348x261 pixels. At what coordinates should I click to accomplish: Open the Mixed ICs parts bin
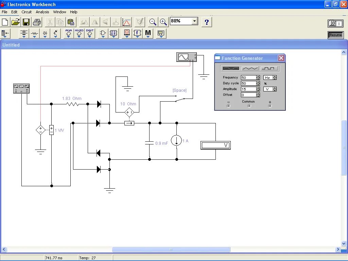[79, 34]
